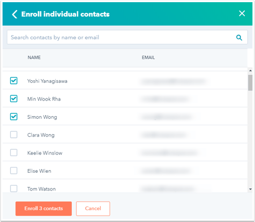
Task: Tick the Elise Wien checkbox
Action: click(13, 171)
